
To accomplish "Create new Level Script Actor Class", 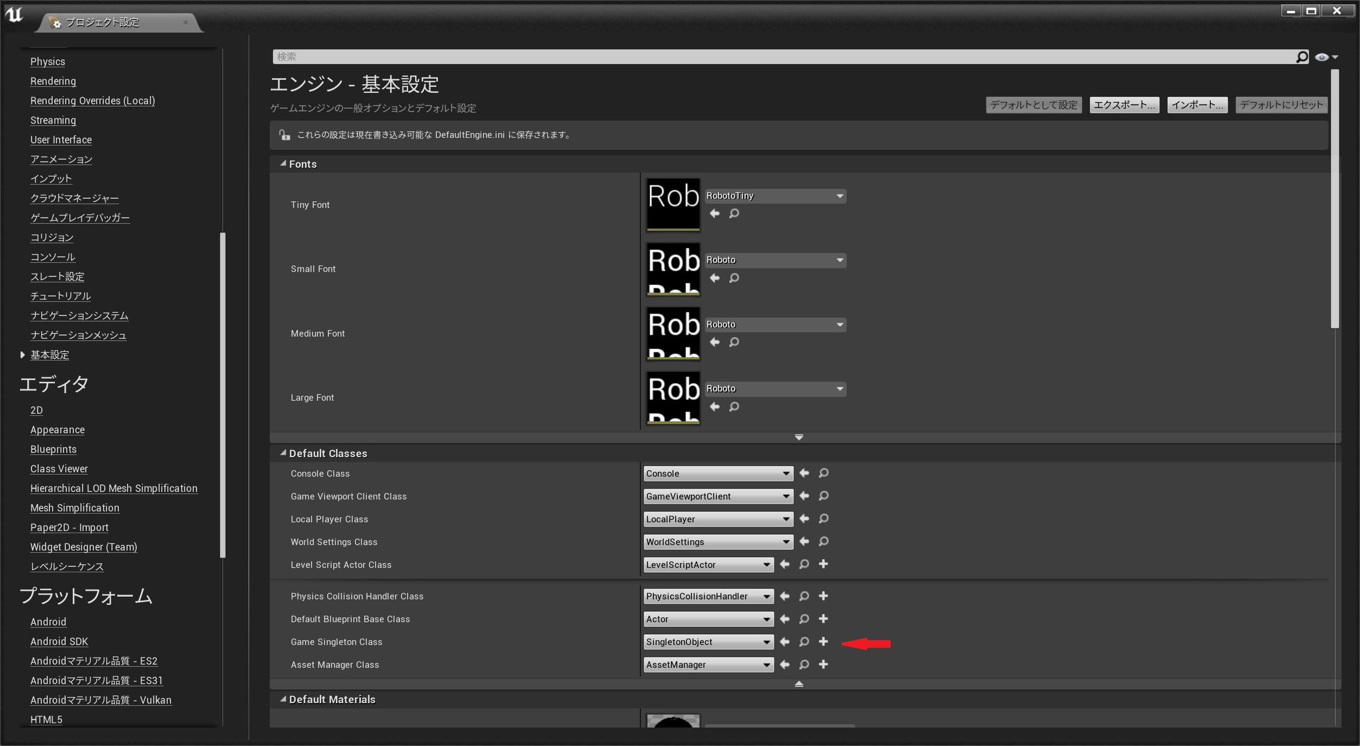I will 823,565.
